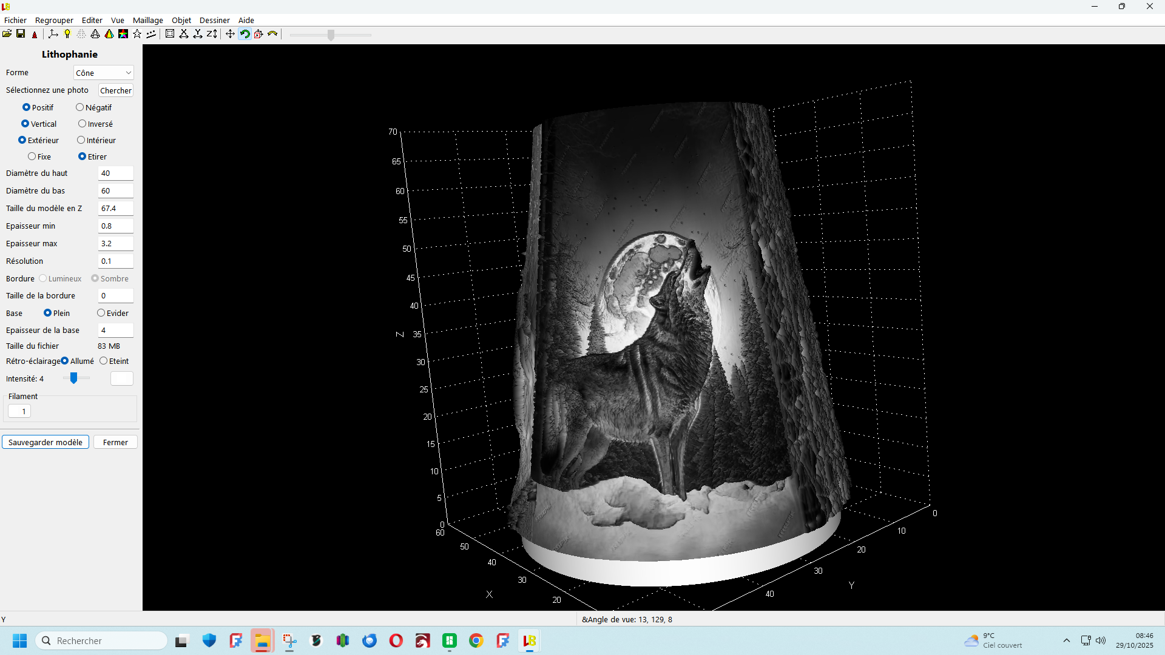Image resolution: width=1165 pixels, height=655 pixels.
Task: Click Sauvegarder modèle button
Action: pyautogui.click(x=46, y=442)
